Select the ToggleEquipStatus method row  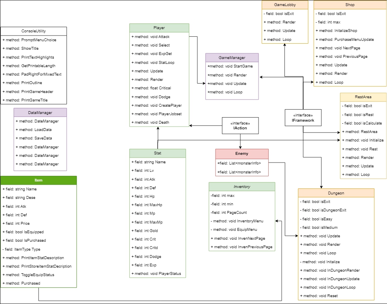tap(38, 275)
